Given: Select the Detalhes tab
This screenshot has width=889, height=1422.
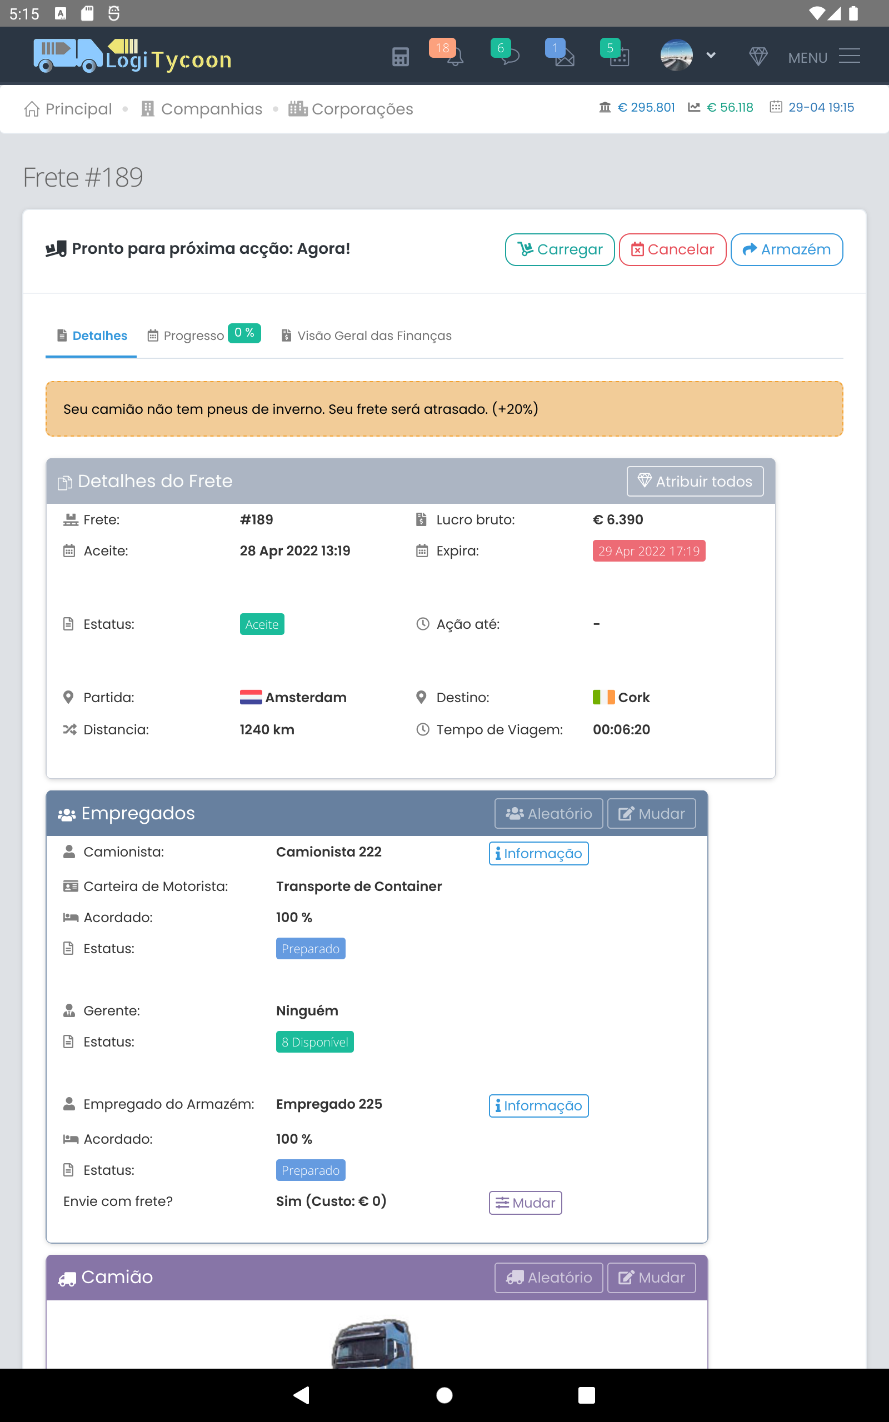Looking at the screenshot, I should pyautogui.click(x=99, y=336).
